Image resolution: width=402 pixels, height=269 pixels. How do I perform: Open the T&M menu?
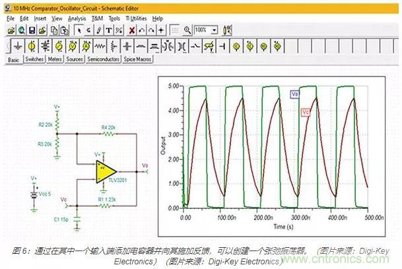click(97, 19)
